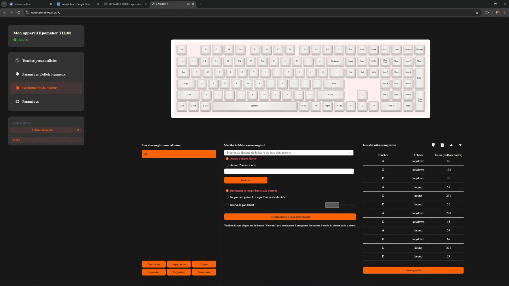Clear actions with the broom icon
Screen dimensions: 509x286
pos(433,145)
